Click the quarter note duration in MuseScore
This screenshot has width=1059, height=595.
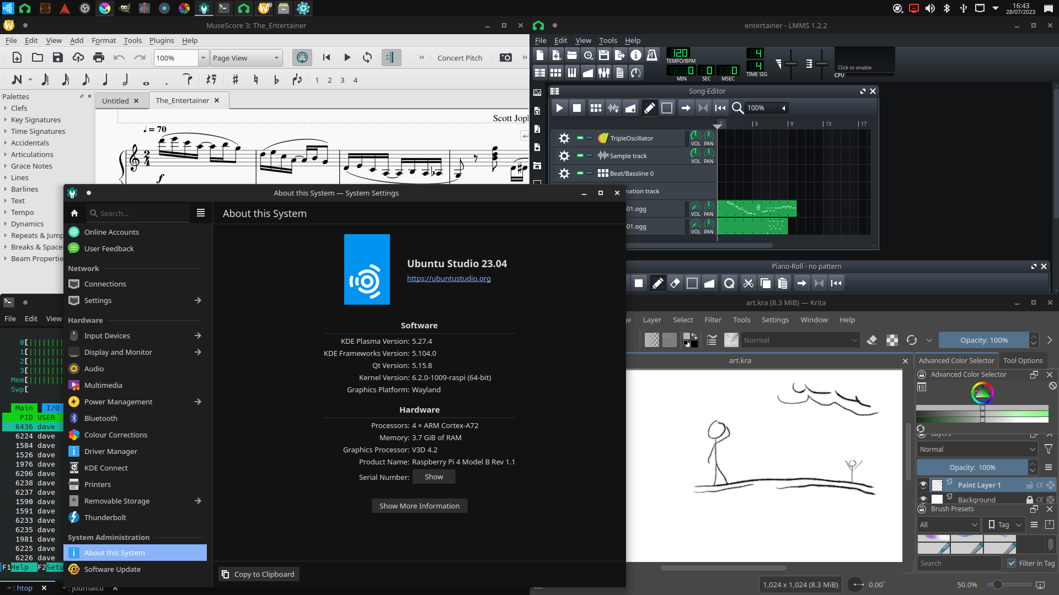(105, 80)
